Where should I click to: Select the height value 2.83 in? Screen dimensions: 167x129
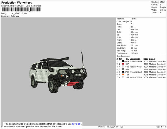(x=163, y=7)
